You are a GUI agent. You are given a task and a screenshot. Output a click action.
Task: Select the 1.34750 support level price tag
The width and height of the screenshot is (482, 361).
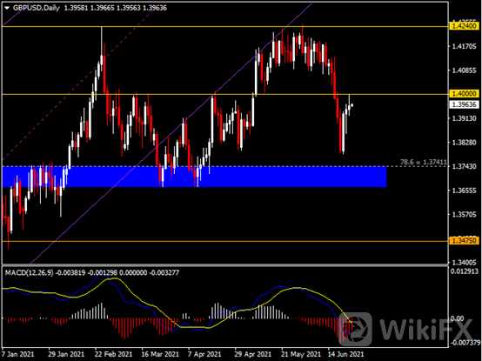pos(465,241)
